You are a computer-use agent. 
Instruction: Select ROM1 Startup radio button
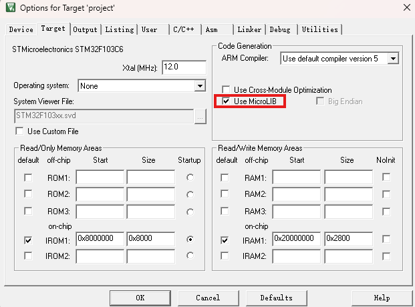[x=190, y=178]
